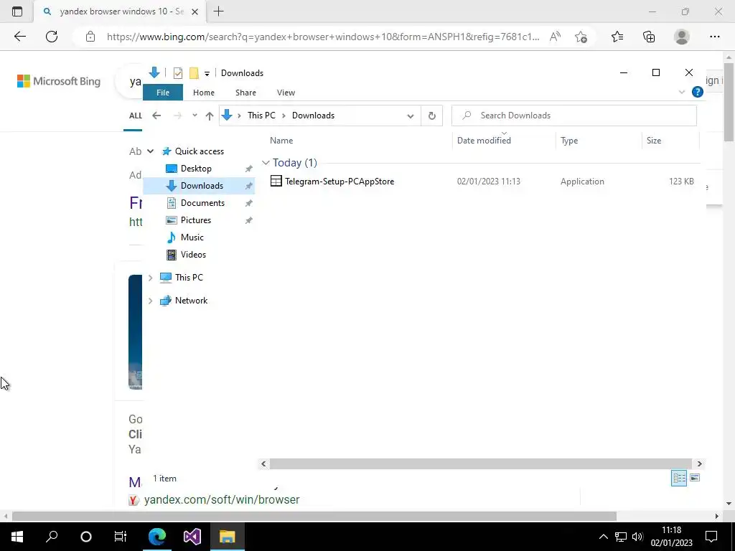The height and width of the screenshot is (551, 735).
Task: Click Microsoft Bing logo
Action: (59, 81)
